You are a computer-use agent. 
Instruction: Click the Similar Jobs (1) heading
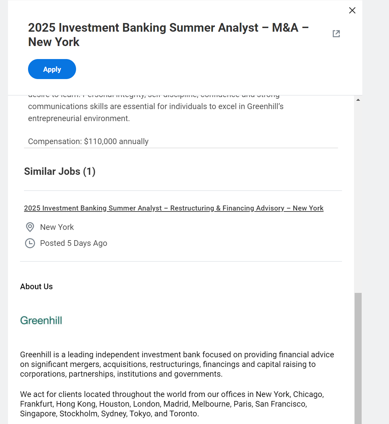[60, 171]
